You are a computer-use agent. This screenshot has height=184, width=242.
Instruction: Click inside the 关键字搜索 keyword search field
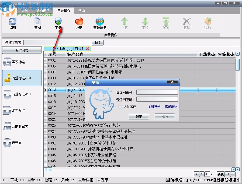pyautogui.click(x=58, y=42)
